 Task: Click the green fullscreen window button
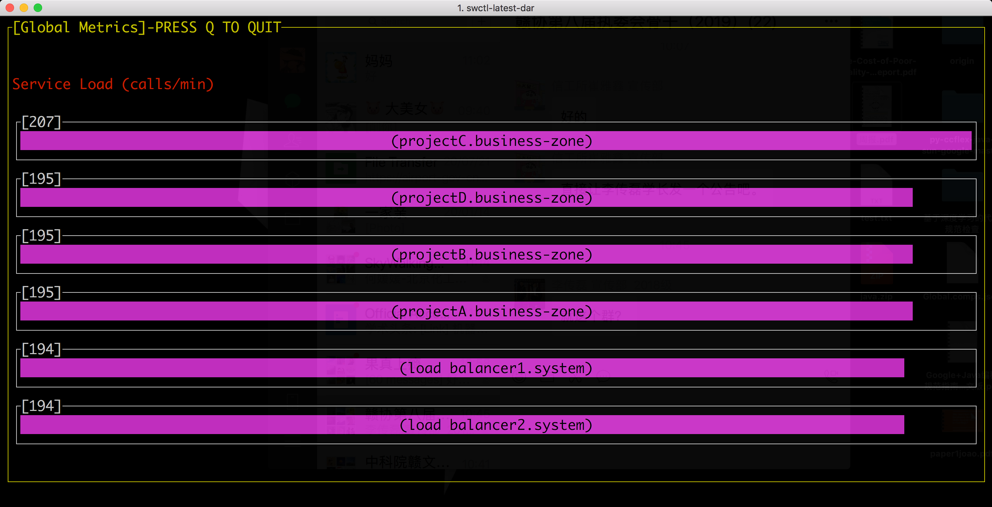tap(38, 8)
